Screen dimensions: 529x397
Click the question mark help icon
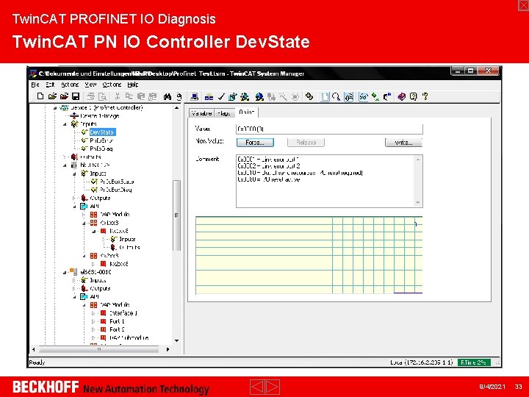click(x=425, y=96)
